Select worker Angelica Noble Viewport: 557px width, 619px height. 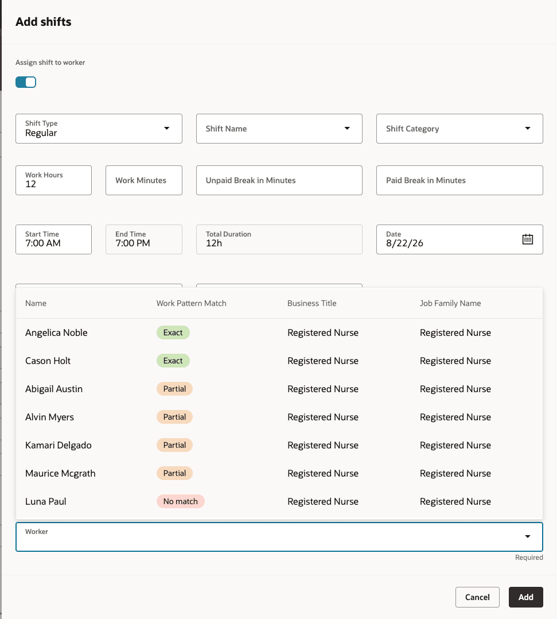pyautogui.click(x=279, y=332)
